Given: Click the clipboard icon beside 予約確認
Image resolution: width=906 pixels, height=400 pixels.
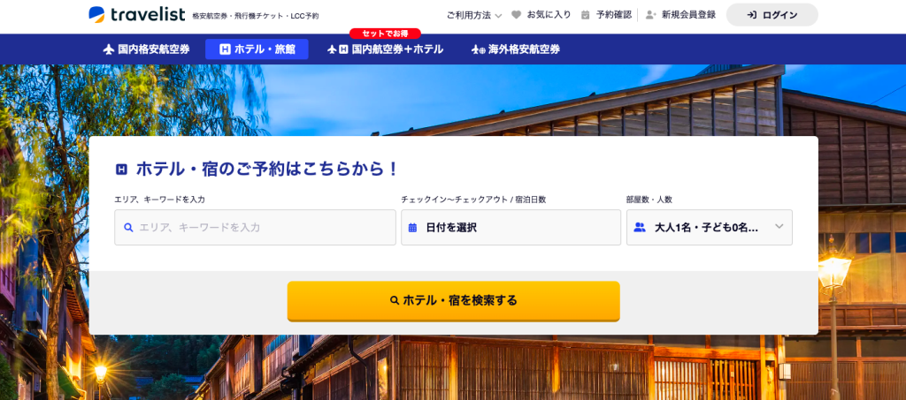Looking at the screenshot, I should pyautogui.click(x=586, y=15).
